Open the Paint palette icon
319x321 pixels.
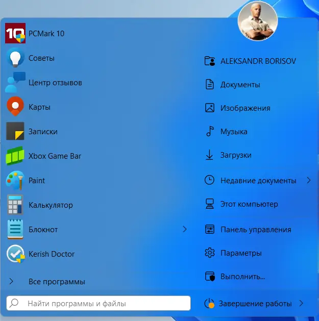click(15, 180)
